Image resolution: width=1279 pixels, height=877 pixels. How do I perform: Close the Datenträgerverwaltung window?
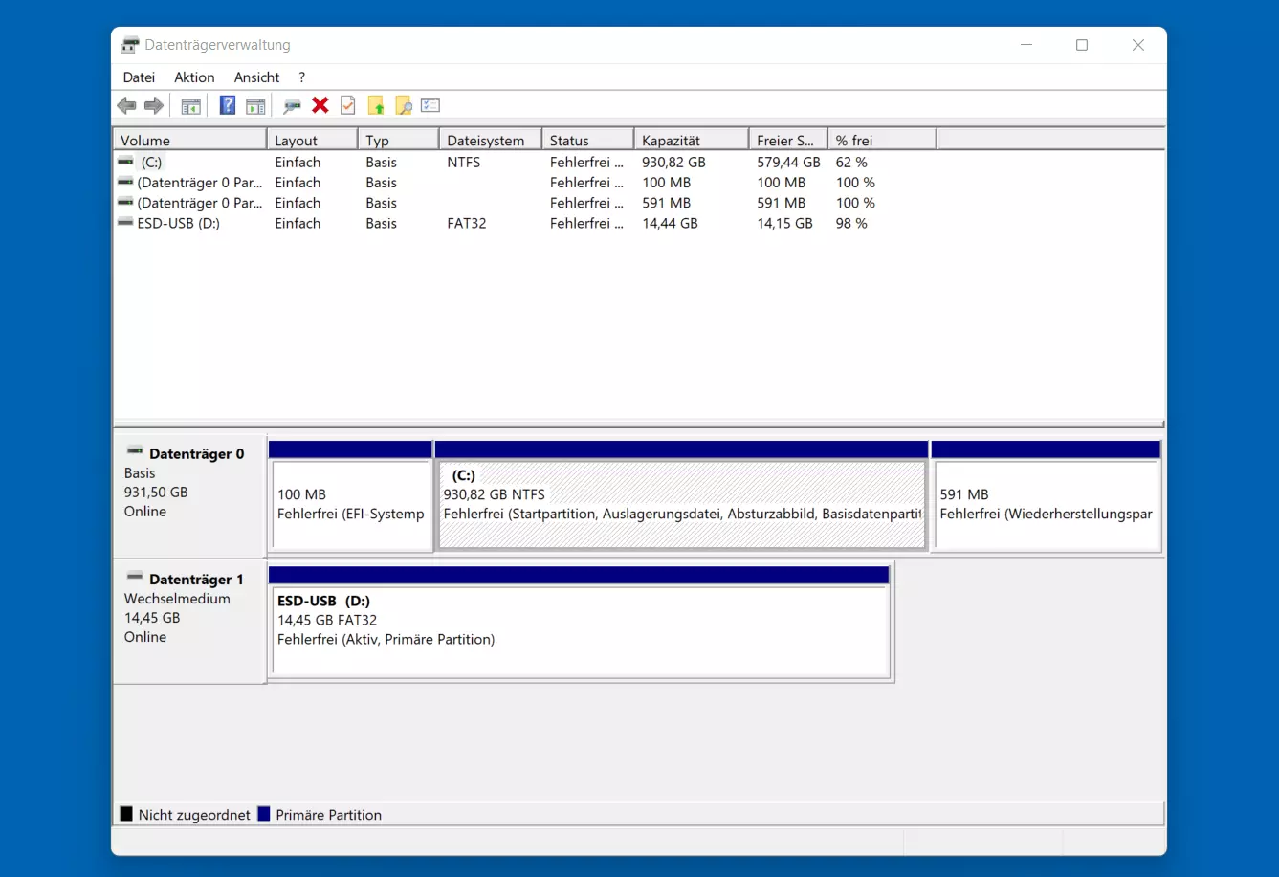[x=1138, y=45]
